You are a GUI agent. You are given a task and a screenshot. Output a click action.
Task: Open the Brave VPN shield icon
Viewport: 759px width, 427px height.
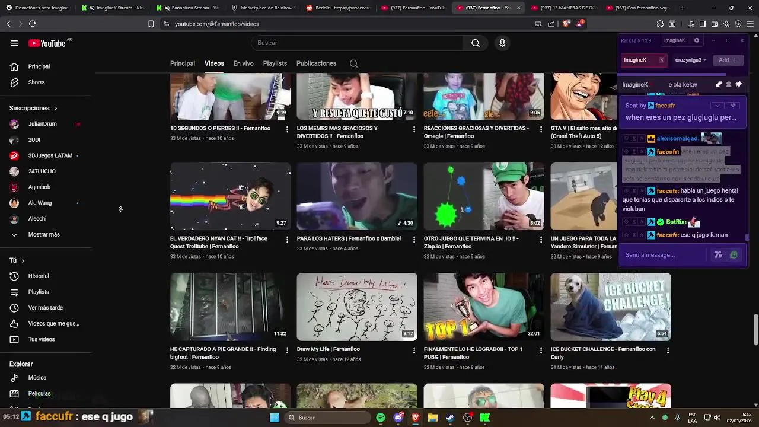[738, 24]
